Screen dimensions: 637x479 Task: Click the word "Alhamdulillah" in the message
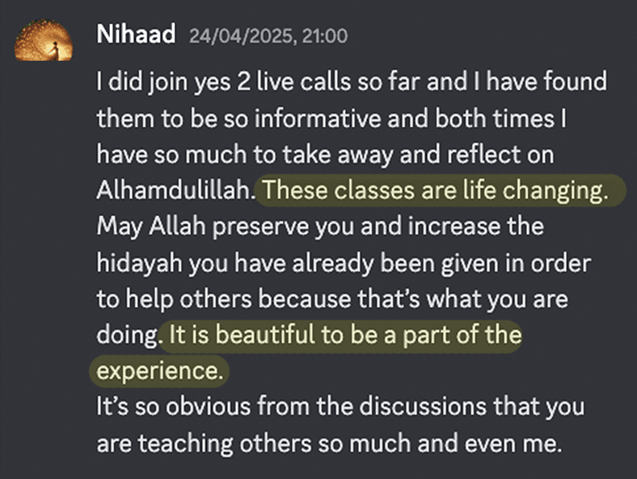tap(174, 191)
